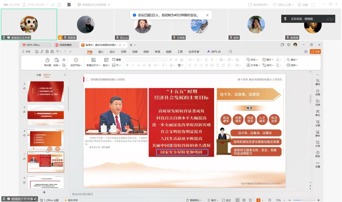Open the Host Tools (主持人工具) dropdown
Screen dimensions: 342x202
coord(284,5)
